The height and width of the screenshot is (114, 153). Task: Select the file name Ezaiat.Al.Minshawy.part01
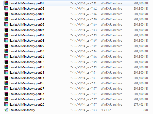click(x=27, y=3)
